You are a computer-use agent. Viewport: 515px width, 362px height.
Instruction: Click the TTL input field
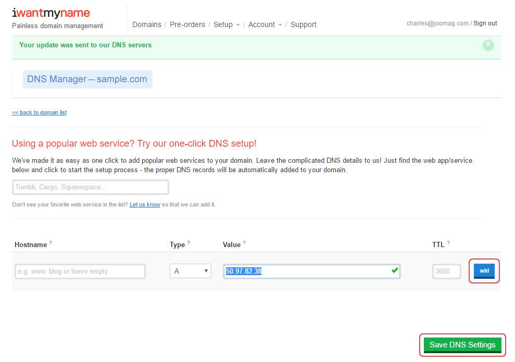[446, 271]
